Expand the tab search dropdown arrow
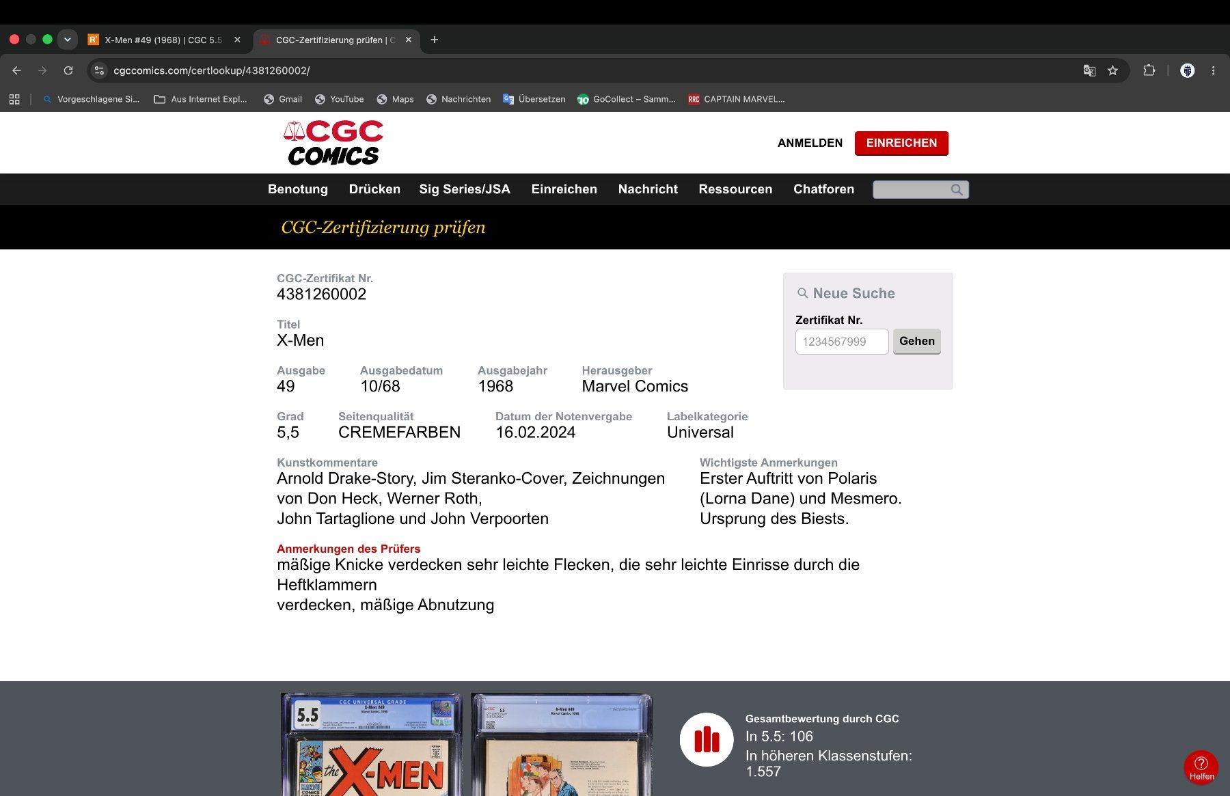1230x796 pixels. [67, 40]
